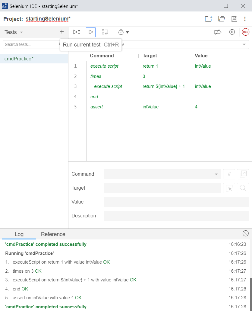The image size is (252, 311).
Task: Click the assert value cell '4'
Action: (196, 107)
